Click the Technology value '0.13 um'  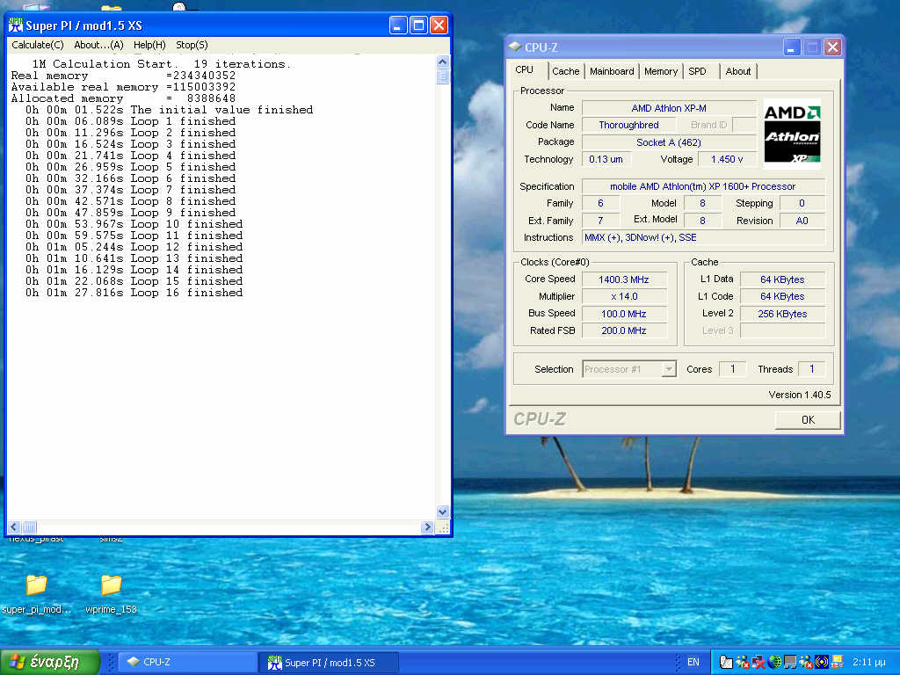coord(606,159)
